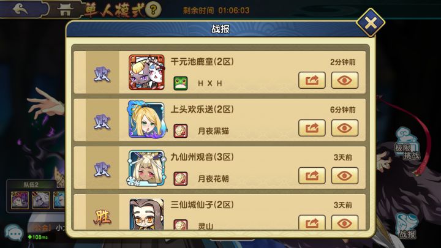Image resolution: width=441 pixels, height=248 pixels.
Task: Select the 干元池鹿童 player avatar
Action: [146, 72]
